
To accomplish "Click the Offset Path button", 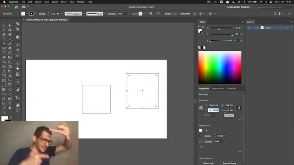I will (209, 163).
